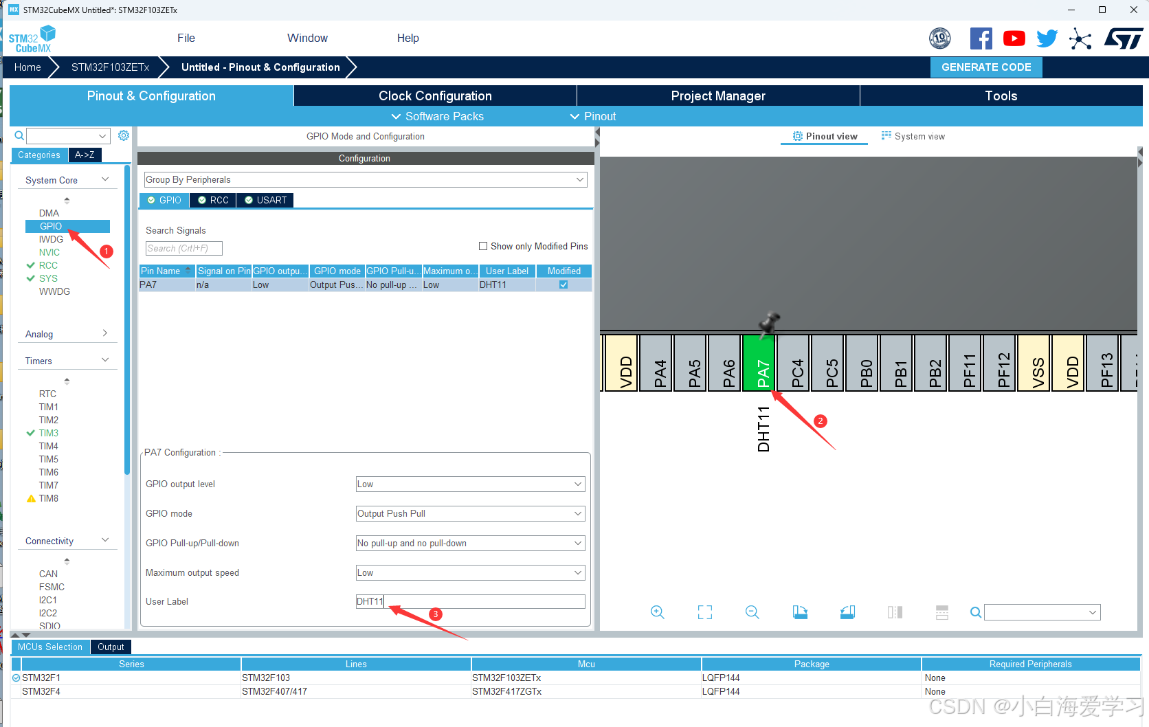Open the Twitter link icon
Screen dimensions: 1149x727
[x=1047, y=38]
